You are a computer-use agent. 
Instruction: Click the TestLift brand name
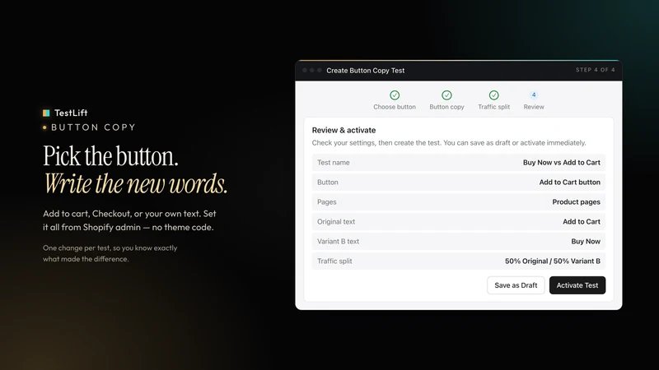click(x=71, y=113)
